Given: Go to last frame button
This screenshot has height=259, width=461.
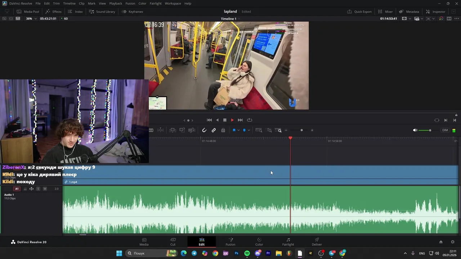Looking at the screenshot, I should pyautogui.click(x=240, y=120).
